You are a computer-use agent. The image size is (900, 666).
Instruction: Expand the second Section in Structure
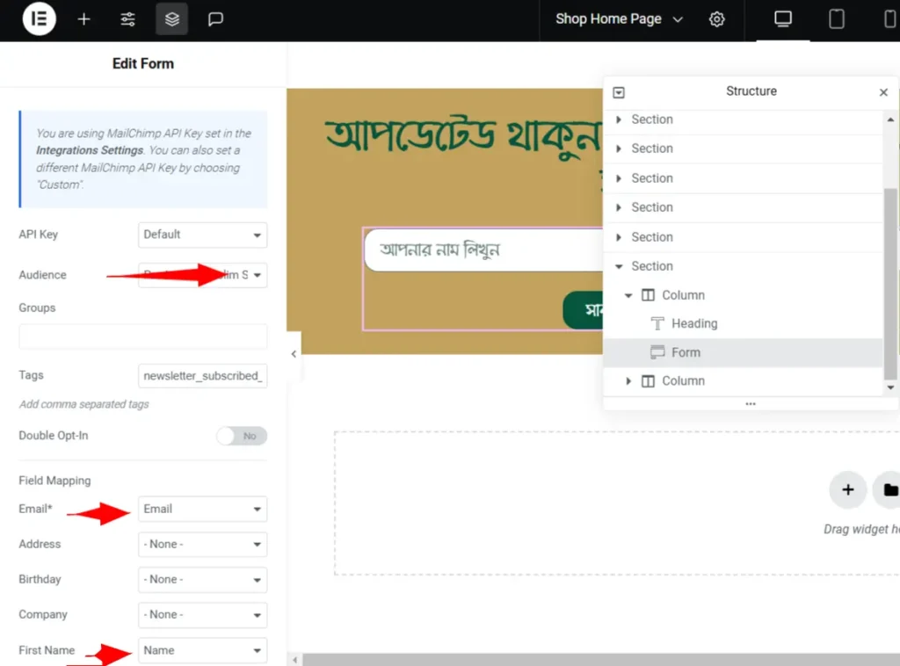618,148
